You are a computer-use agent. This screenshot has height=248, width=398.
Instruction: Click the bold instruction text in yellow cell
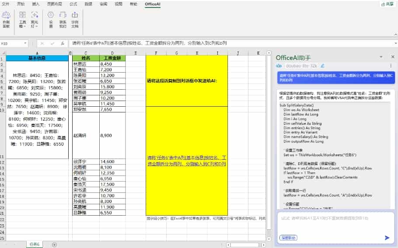182,81
